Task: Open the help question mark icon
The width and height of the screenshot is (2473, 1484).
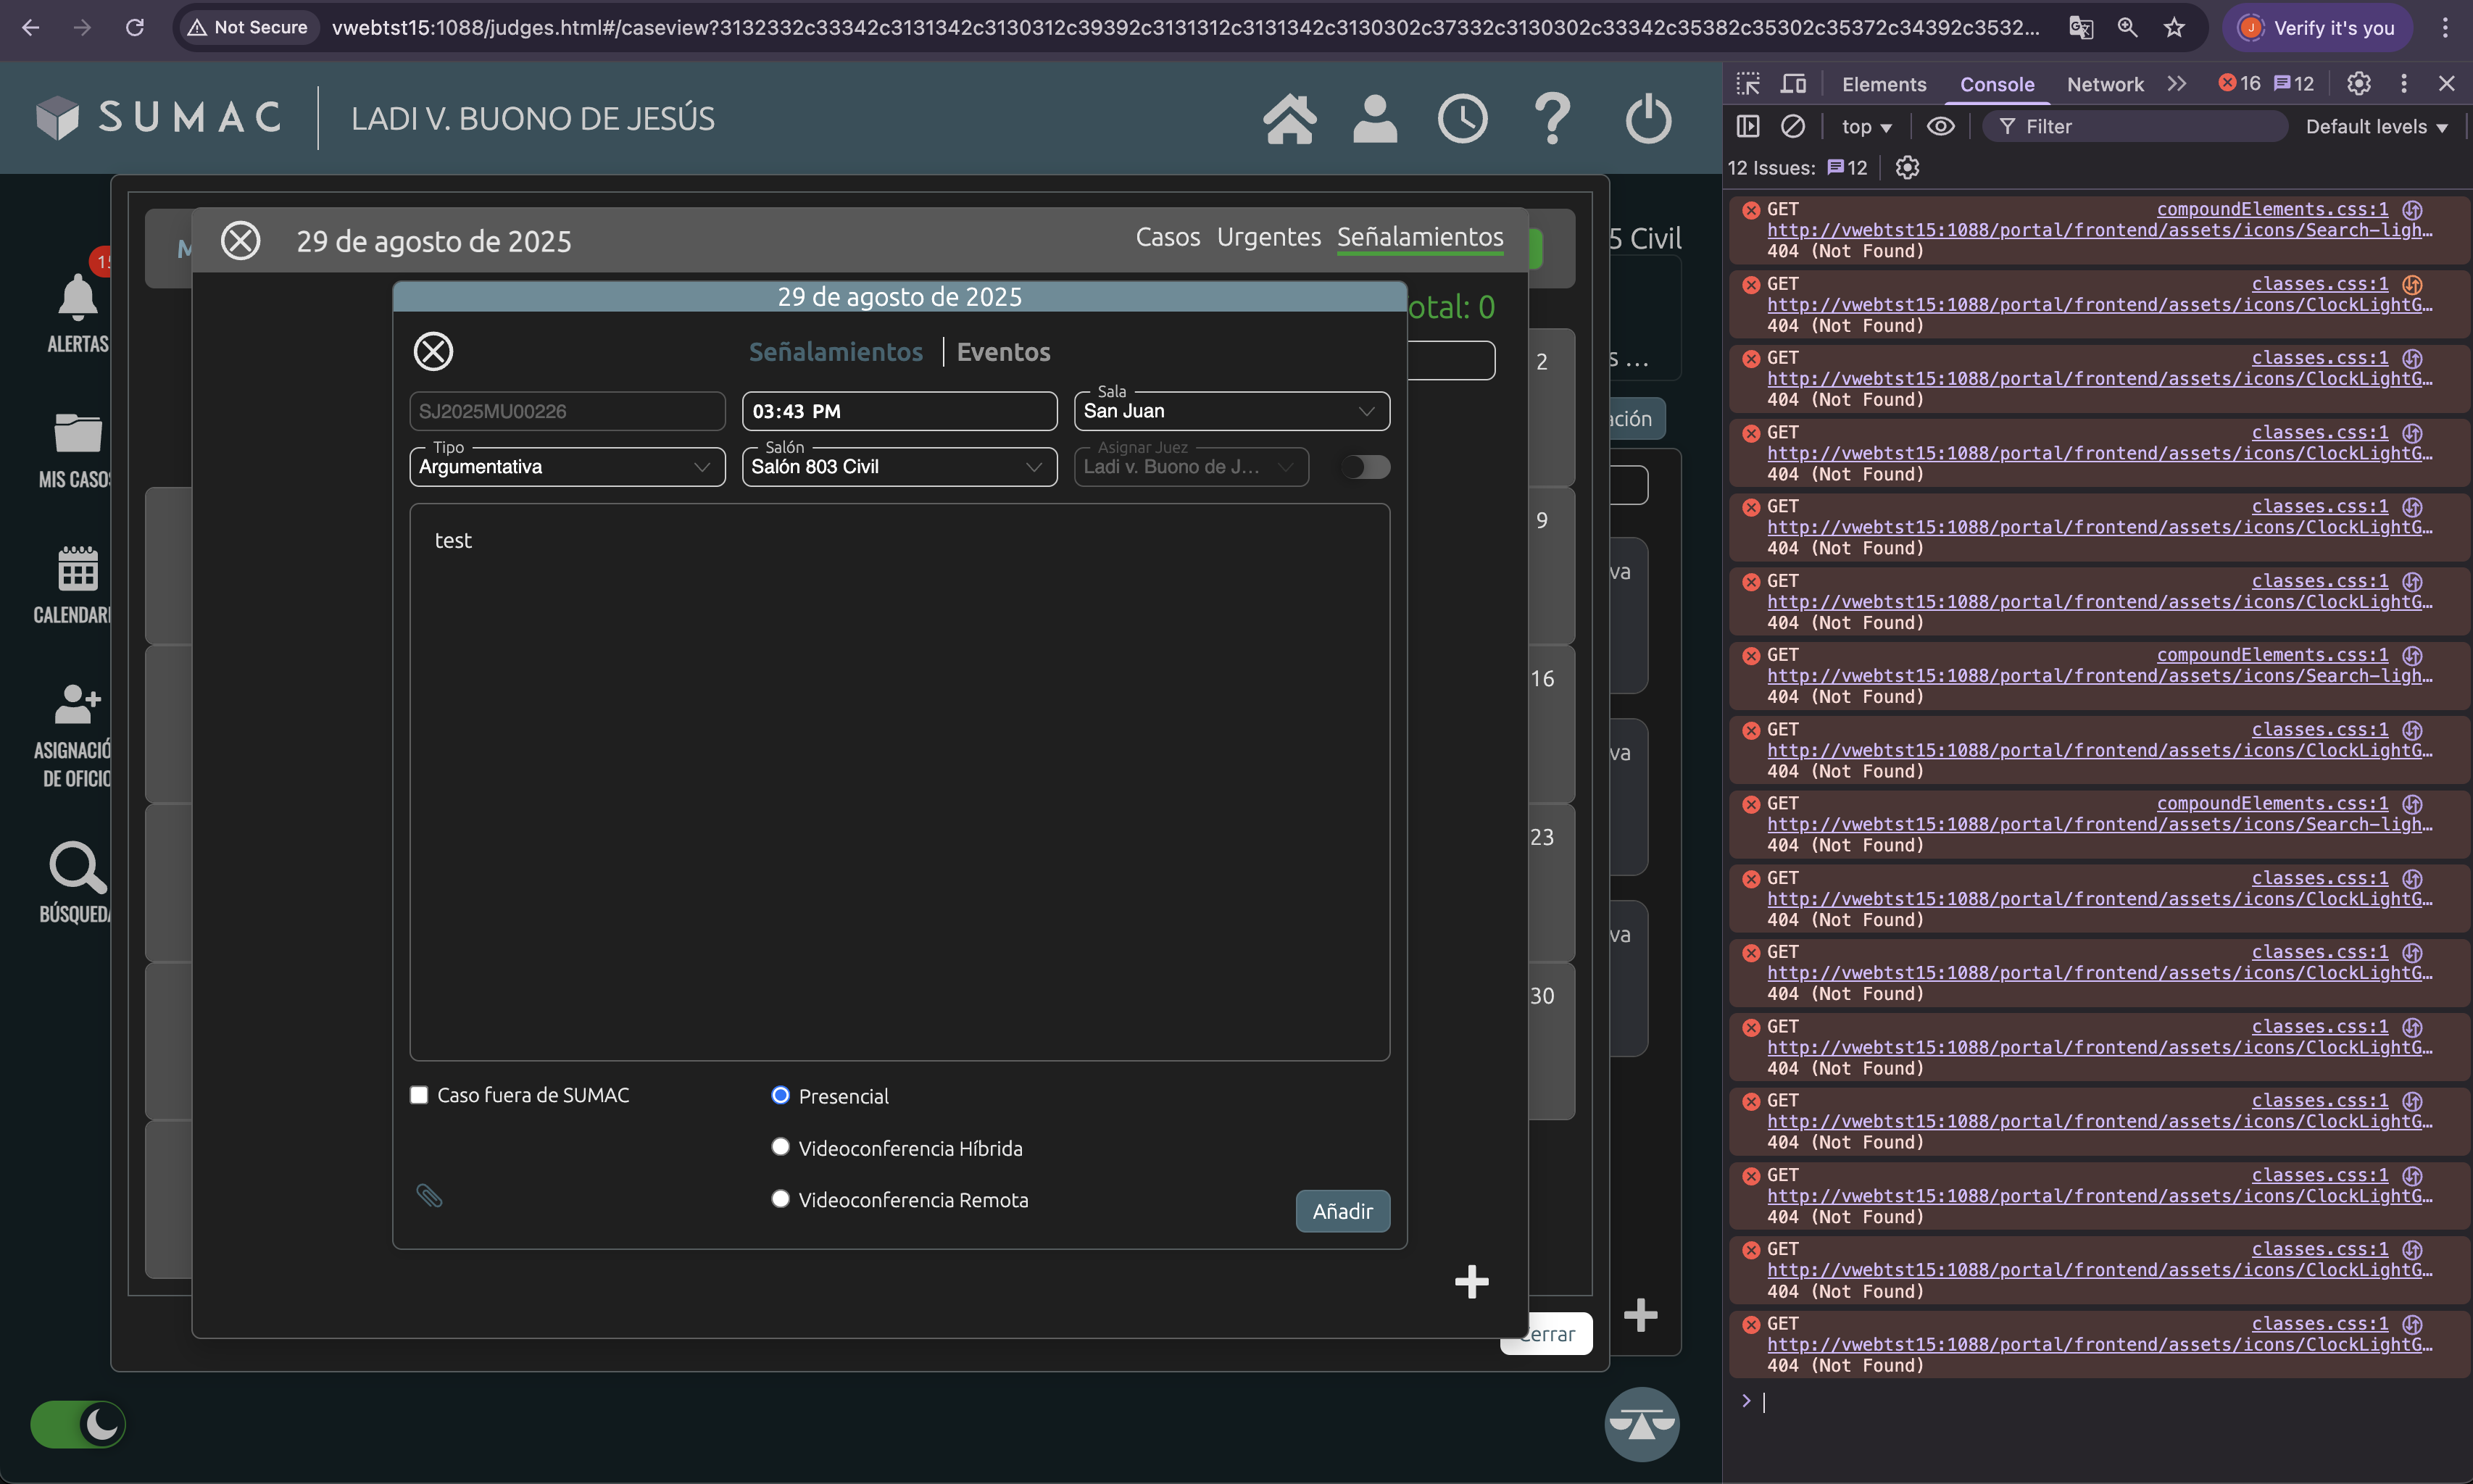Action: pos(1552,119)
